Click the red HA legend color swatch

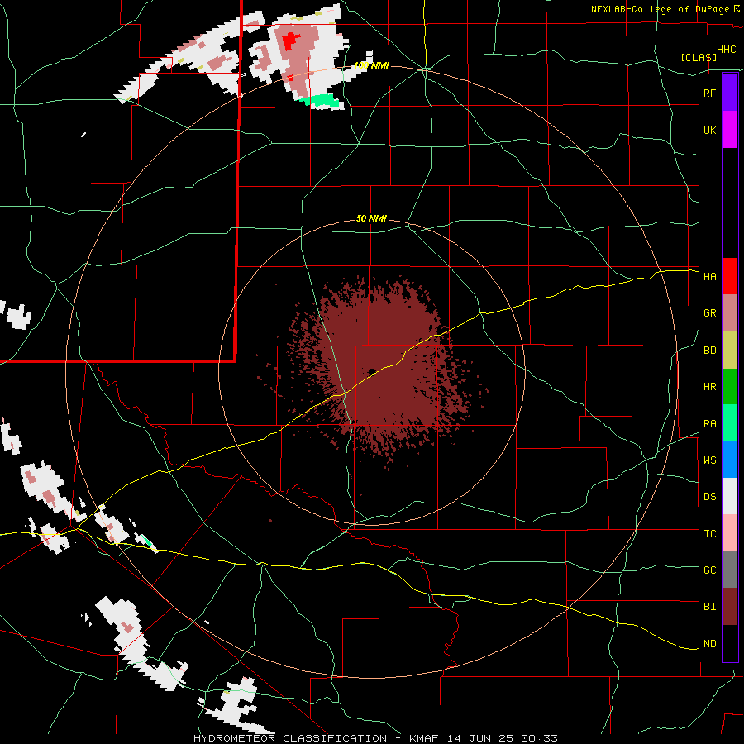pos(730,276)
